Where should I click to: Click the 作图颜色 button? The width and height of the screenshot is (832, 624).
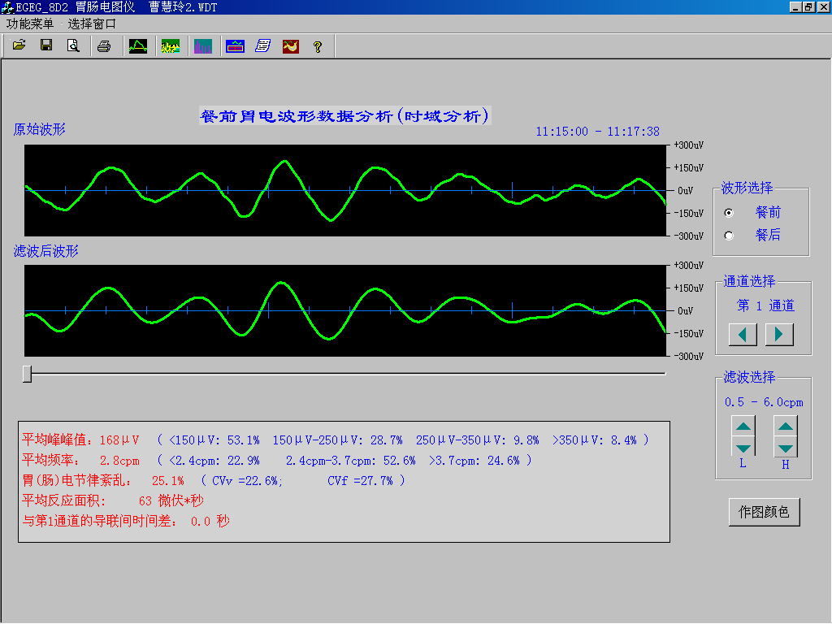pyautogui.click(x=764, y=513)
